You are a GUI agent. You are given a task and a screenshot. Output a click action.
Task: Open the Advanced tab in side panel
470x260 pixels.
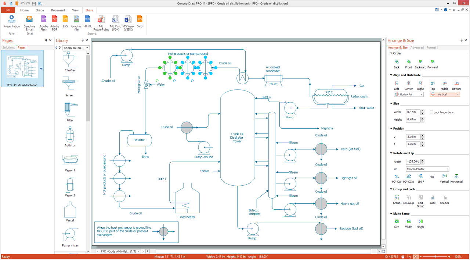(417, 47)
